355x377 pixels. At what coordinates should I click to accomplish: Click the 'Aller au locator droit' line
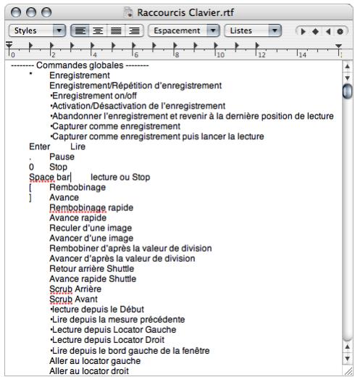click(89, 371)
